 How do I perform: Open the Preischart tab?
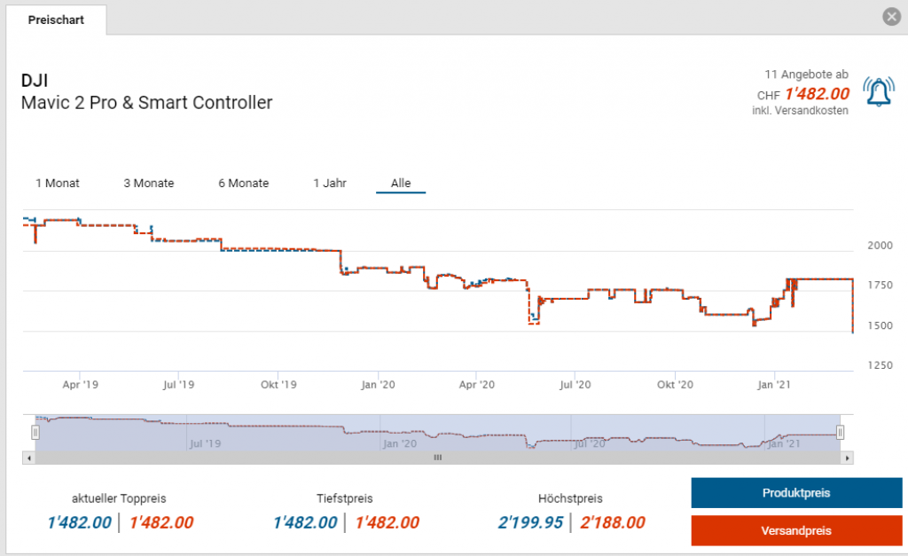[56, 20]
